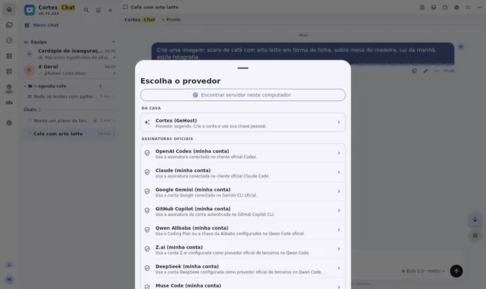Copy the user message with copy icon
The width and height of the screenshot is (486, 289).
(x=414, y=71)
